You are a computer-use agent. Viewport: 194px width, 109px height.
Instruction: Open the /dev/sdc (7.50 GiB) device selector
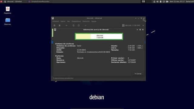point(133,25)
